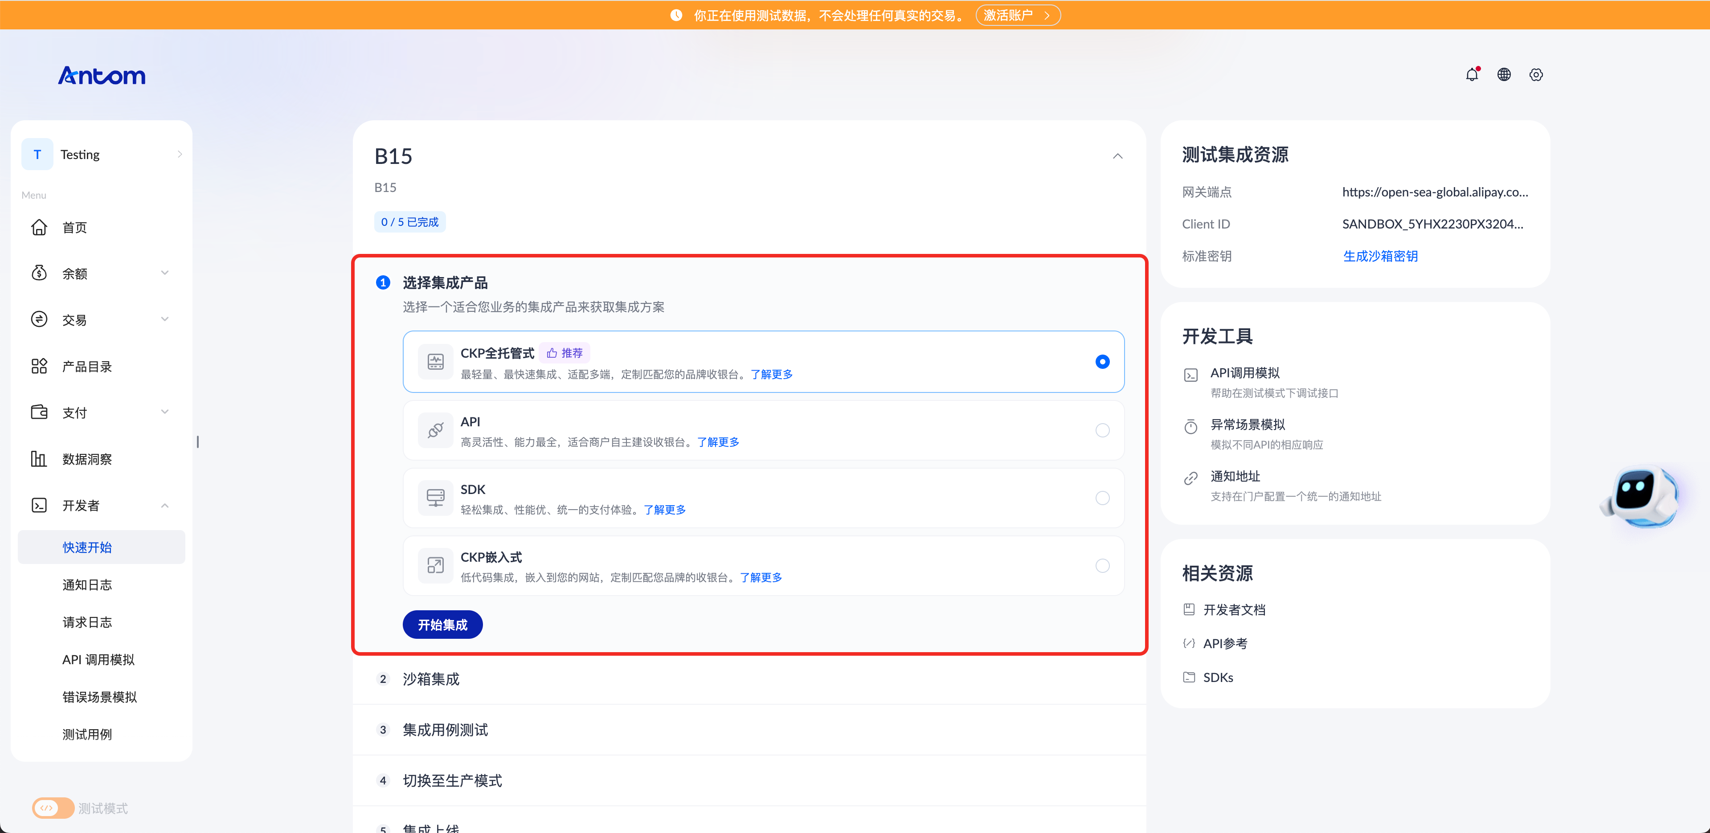
Task: Expand step 2 沙箱集成
Action: [749, 679]
